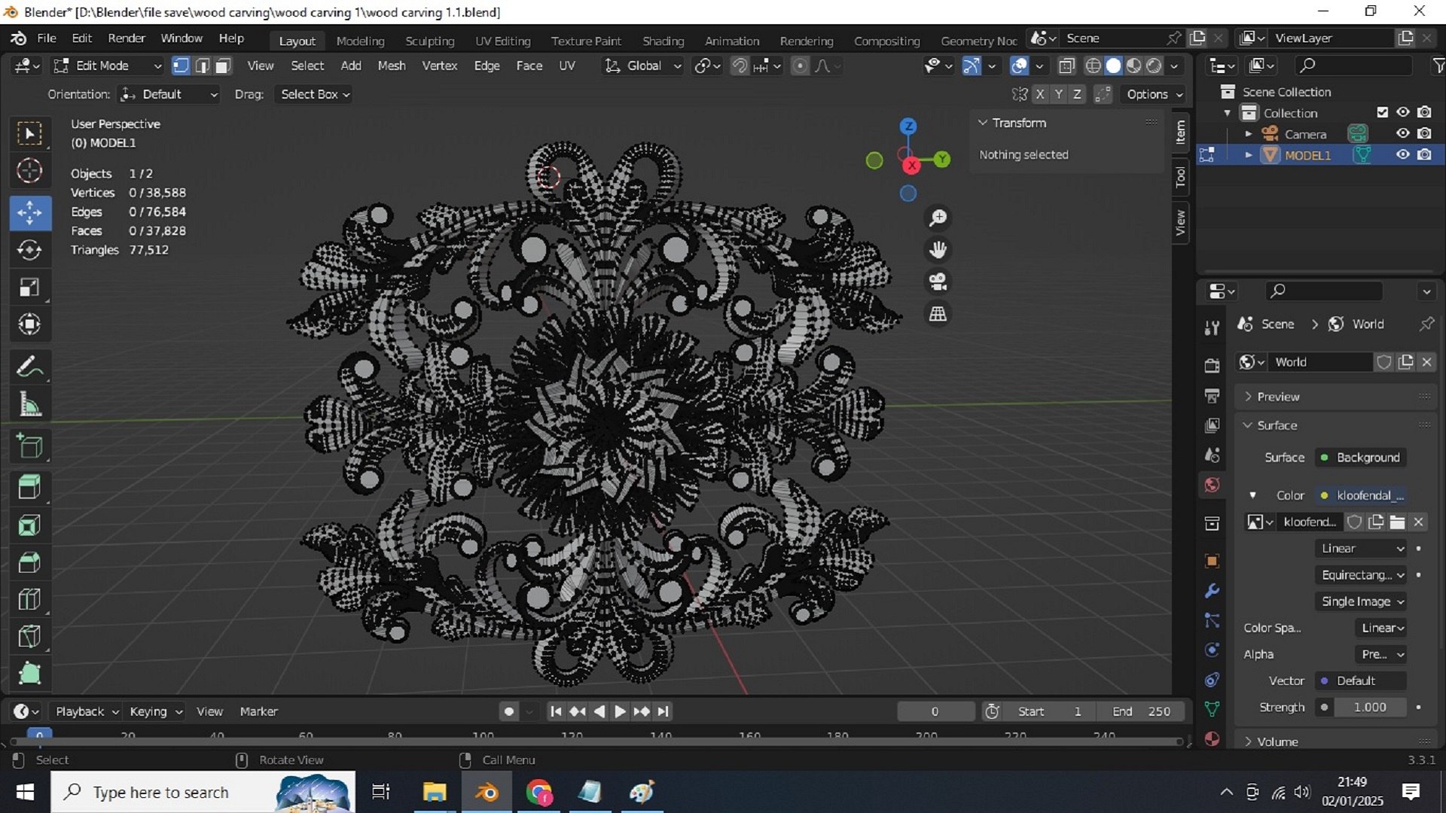1446x813 pixels.
Task: Open Chrome from the Windows taskbar
Action: click(539, 792)
